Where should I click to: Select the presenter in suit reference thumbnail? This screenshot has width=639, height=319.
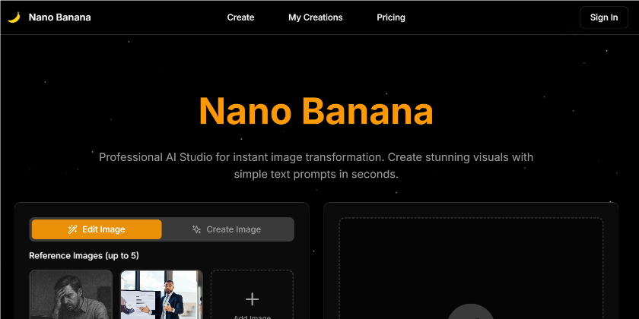click(x=162, y=295)
